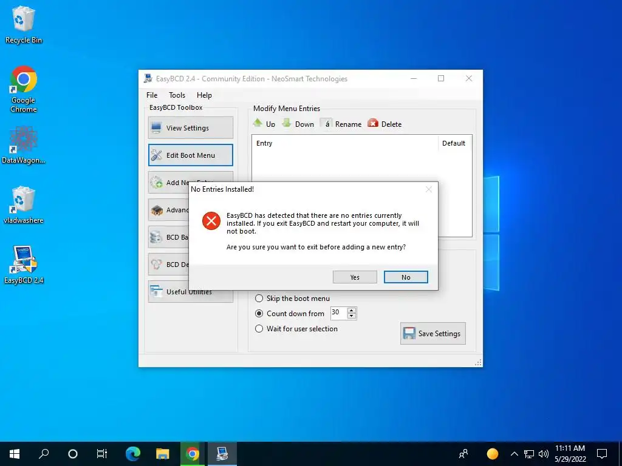
Task: Show hidden tray icons chevron
Action: coord(514,454)
